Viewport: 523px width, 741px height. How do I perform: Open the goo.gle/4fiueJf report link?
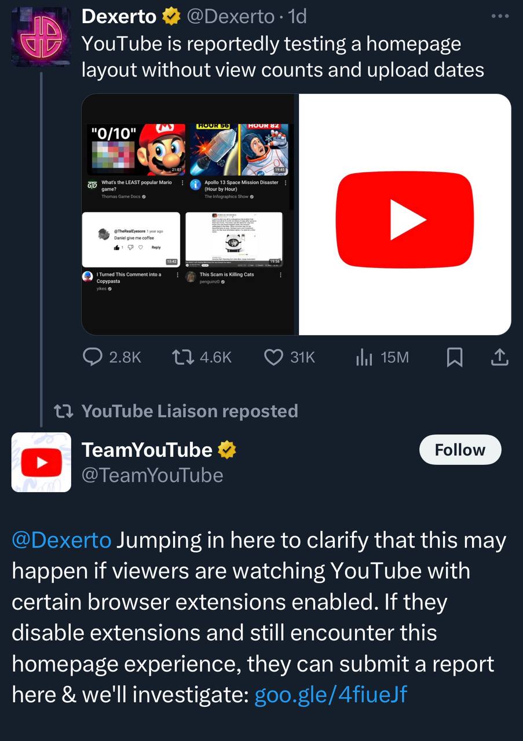point(330,694)
